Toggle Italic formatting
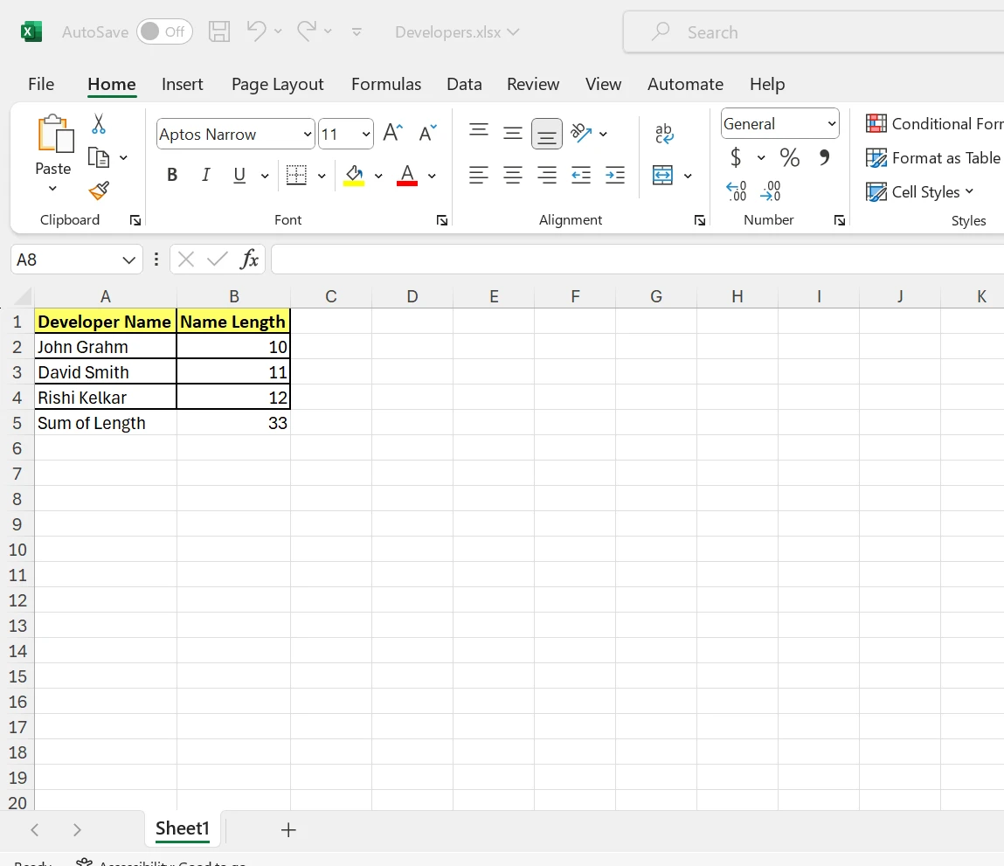 point(206,176)
